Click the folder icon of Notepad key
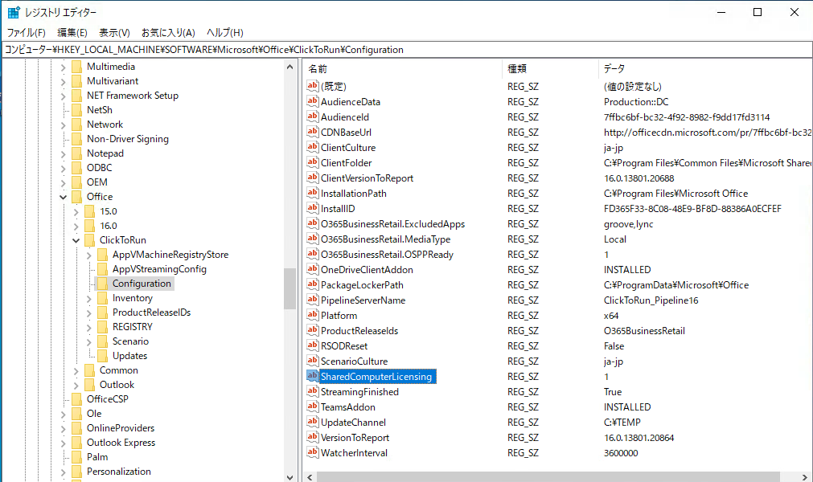Screen dimensions: 813x482 tap(76, 153)
